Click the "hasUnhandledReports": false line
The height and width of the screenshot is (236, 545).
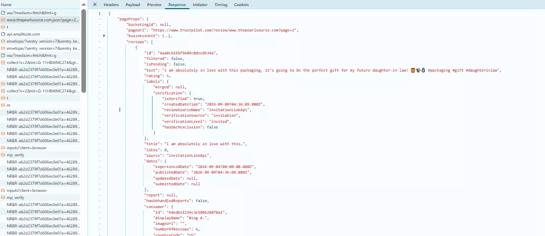[x=177, y=200]
